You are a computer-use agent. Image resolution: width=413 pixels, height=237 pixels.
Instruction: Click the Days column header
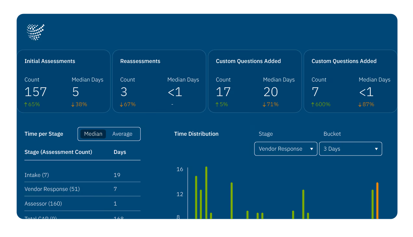pos(120,152)
